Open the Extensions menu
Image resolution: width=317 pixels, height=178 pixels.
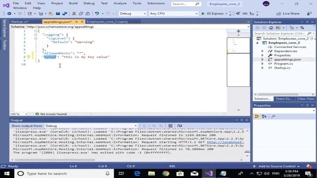coord(156,3)
